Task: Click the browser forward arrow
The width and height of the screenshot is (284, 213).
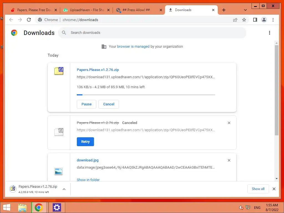Action: [20, 20]
